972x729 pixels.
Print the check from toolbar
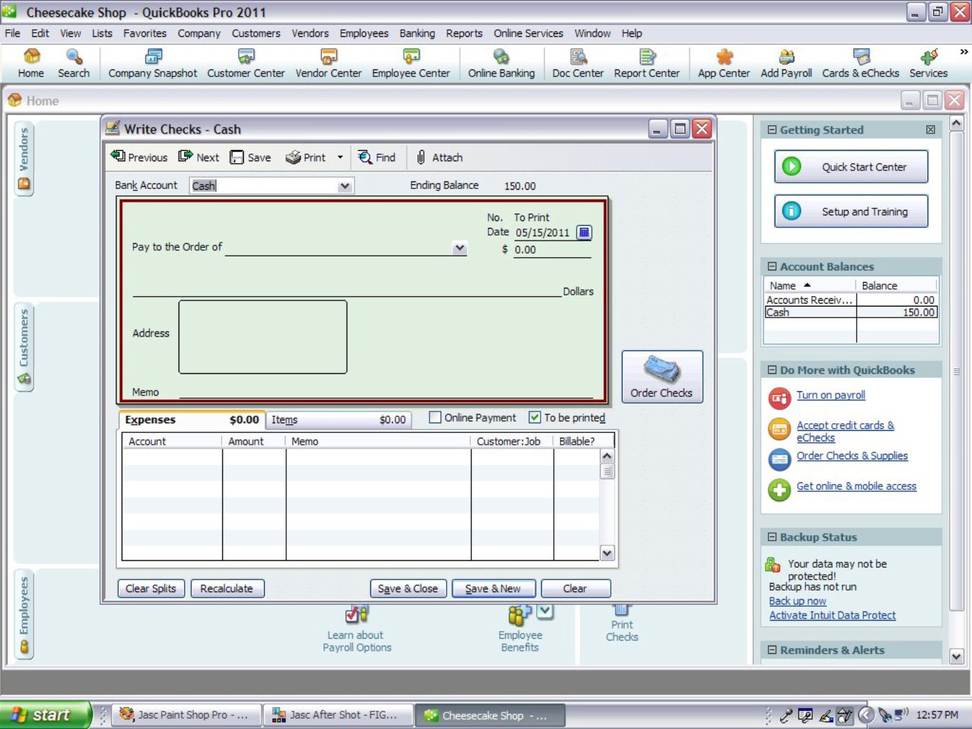[306, 157]
